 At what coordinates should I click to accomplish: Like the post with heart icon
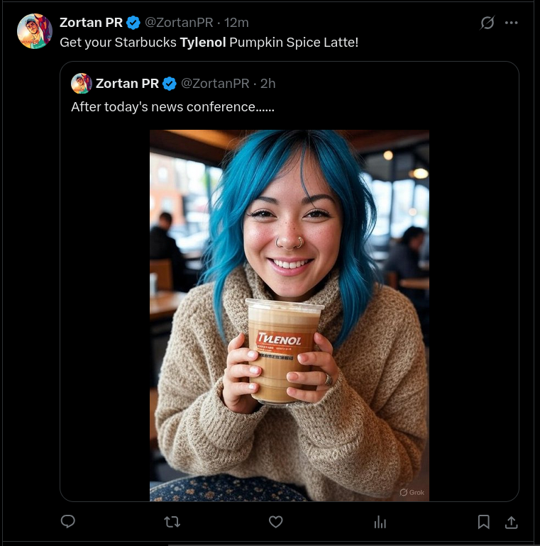(275, 522)
